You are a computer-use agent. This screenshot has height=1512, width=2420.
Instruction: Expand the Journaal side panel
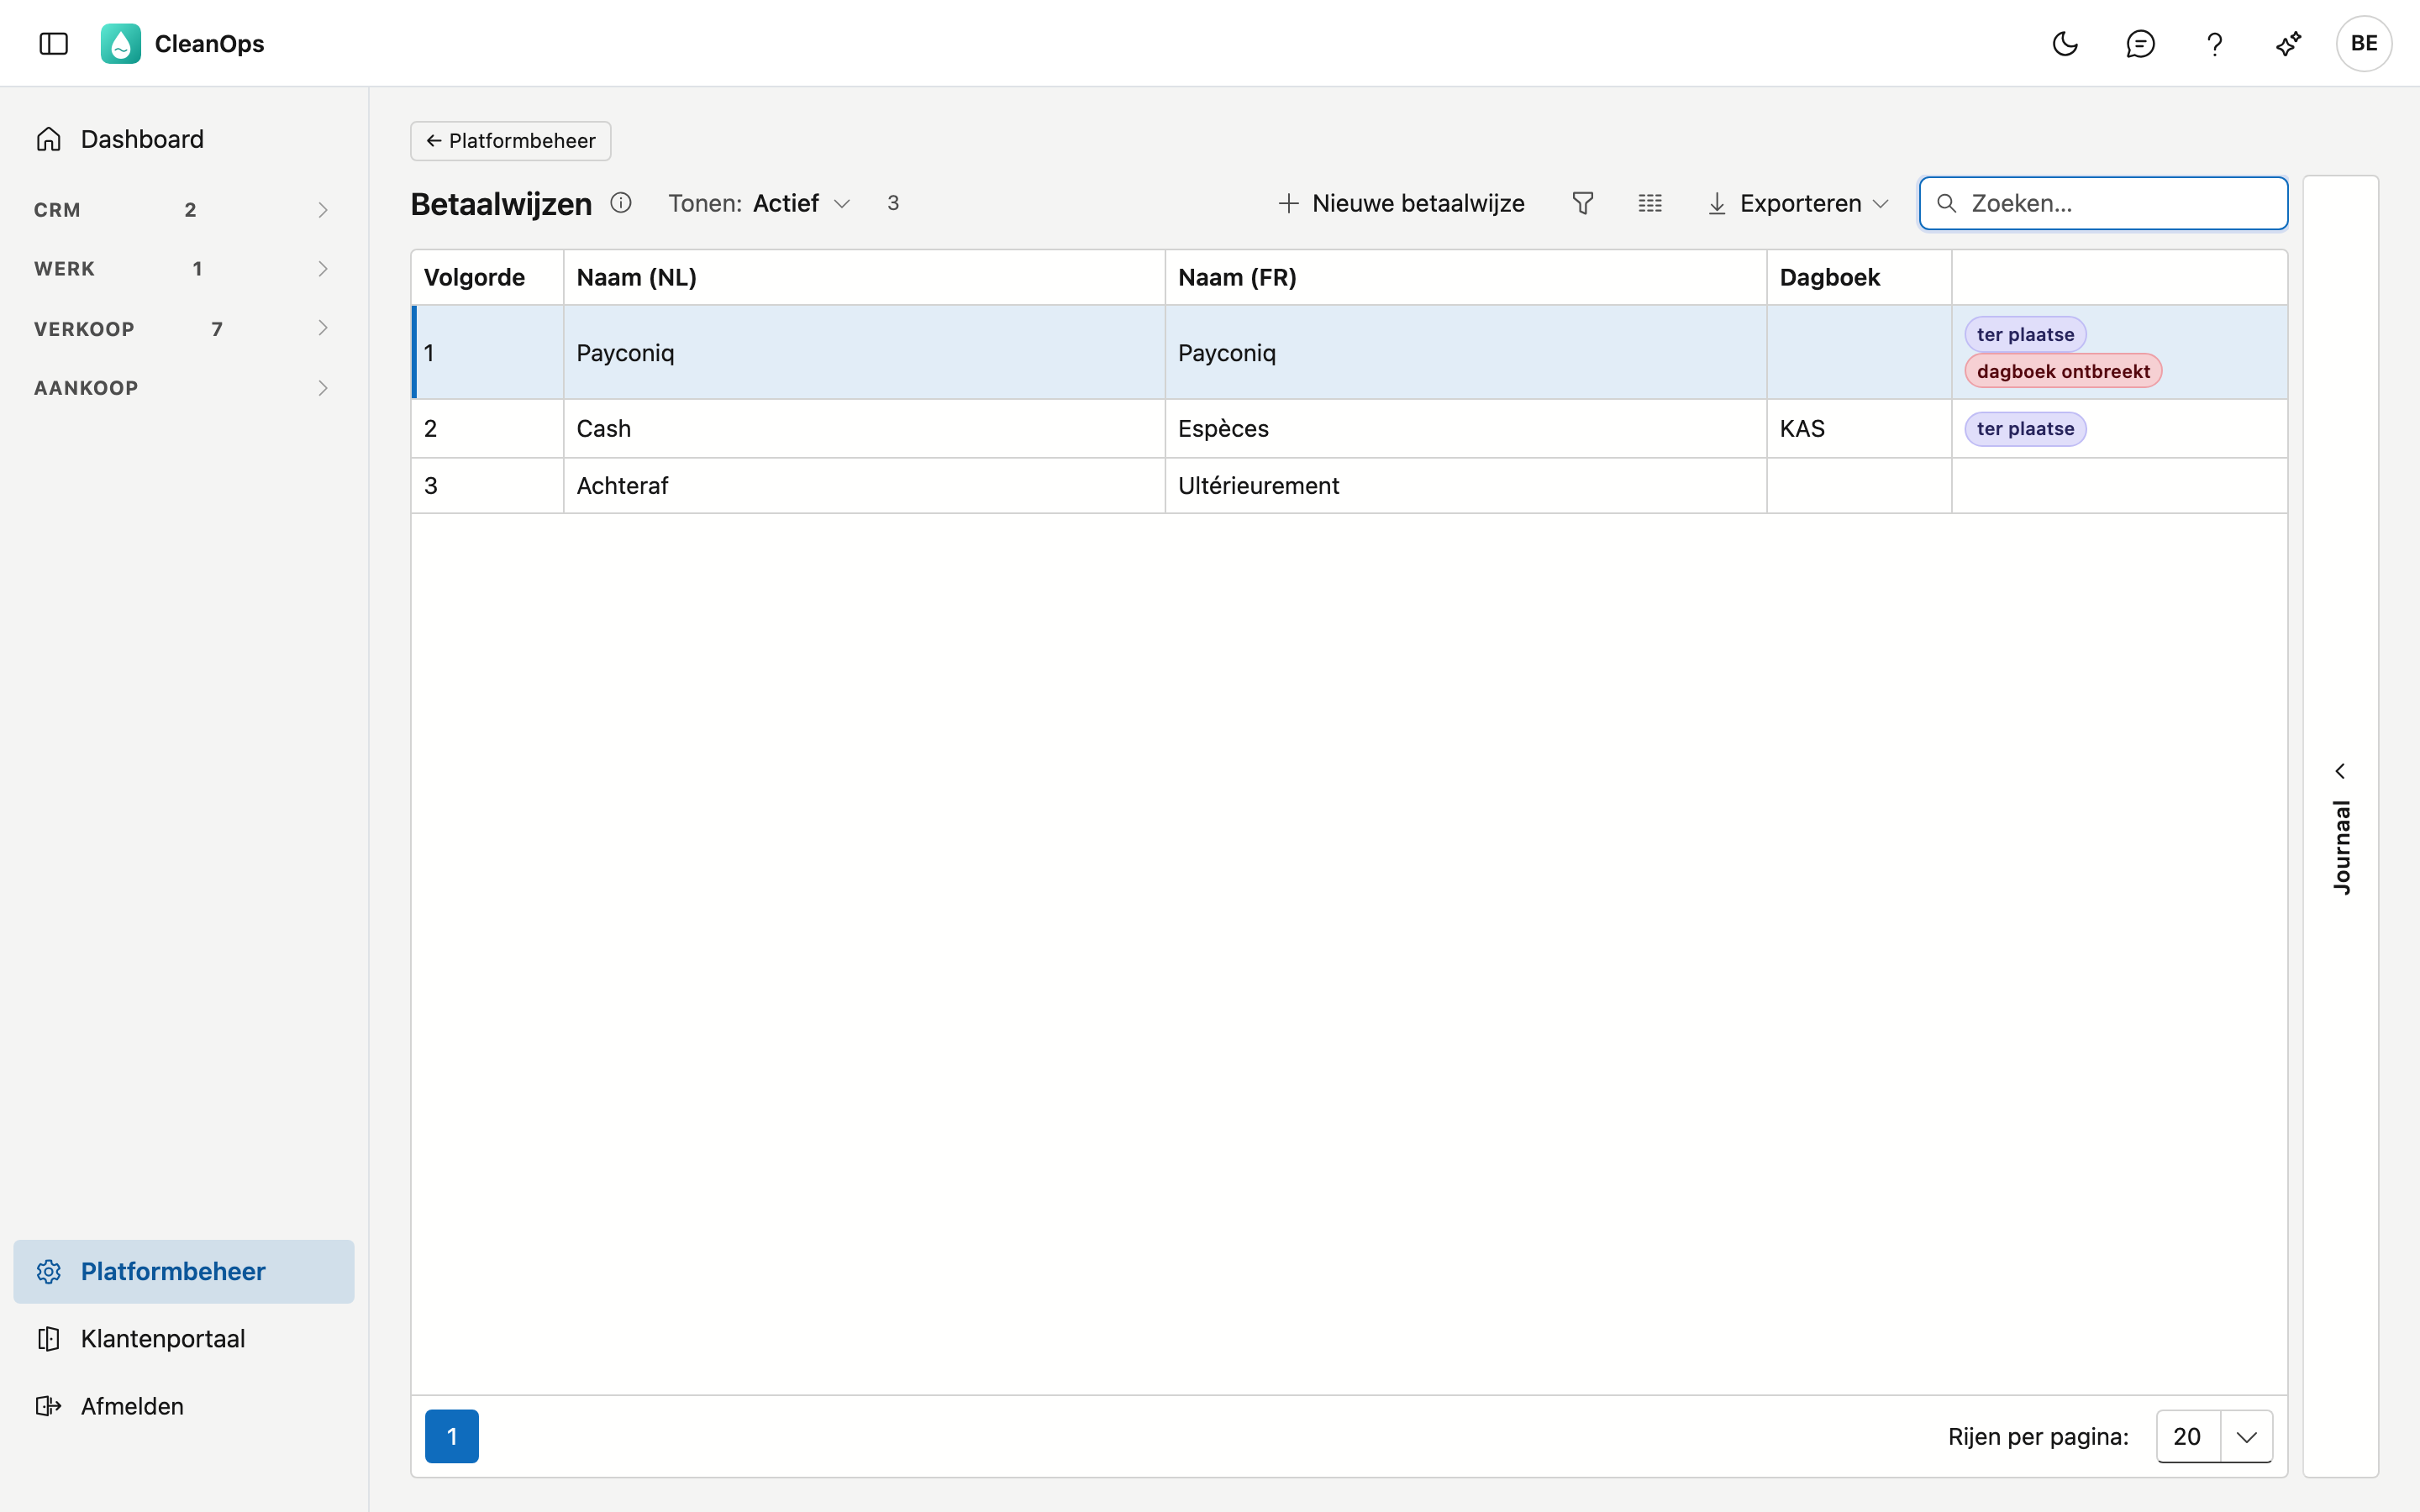tap(2340, 826)
